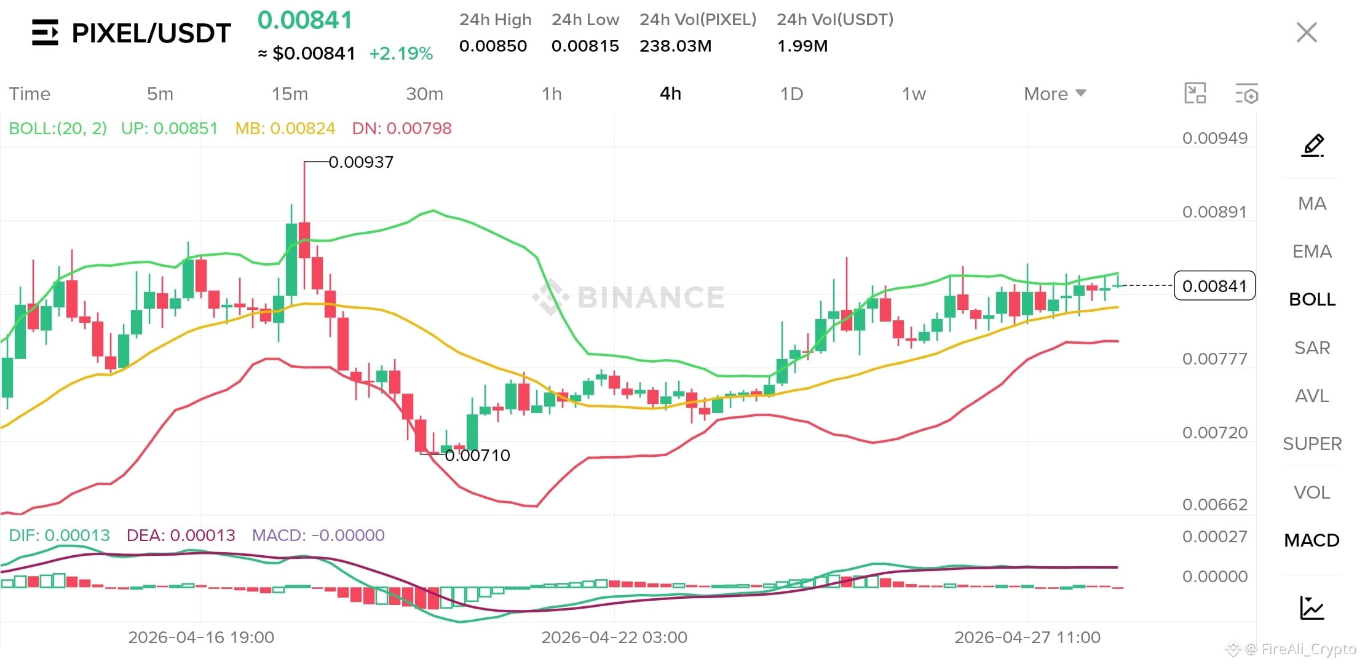
Task: Click the 24h Low value 0.00815
Action: coord(585,46)
